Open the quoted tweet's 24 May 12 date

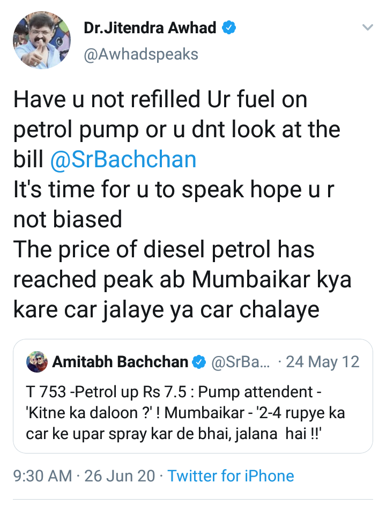(x=322, y=362)
